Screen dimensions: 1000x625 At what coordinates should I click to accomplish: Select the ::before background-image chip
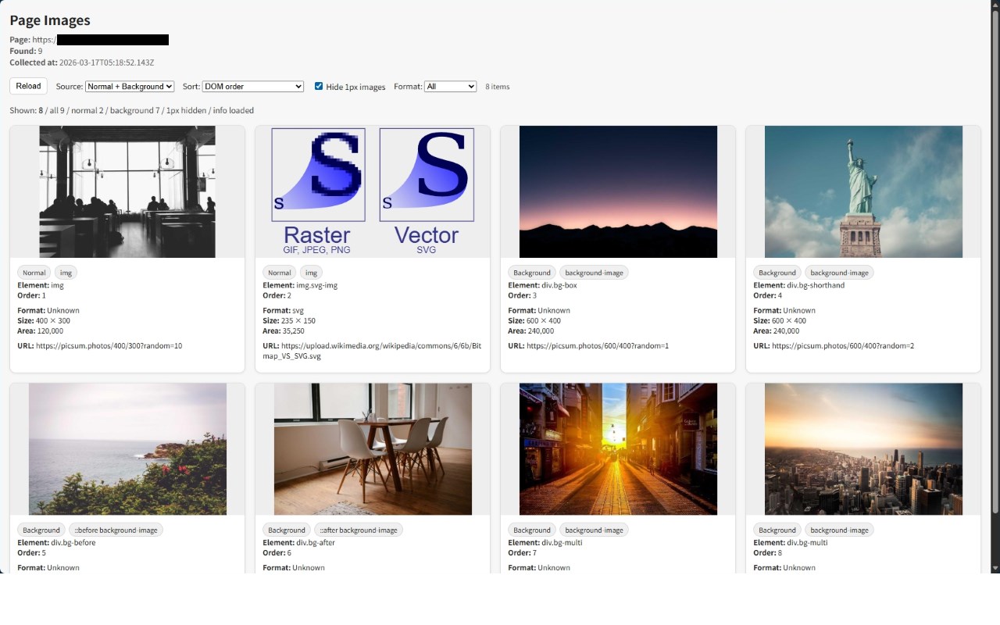[115, 529]
